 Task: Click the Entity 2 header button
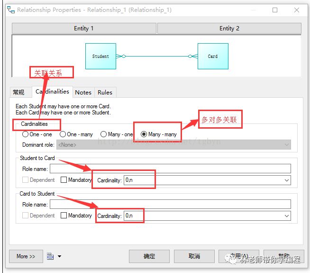[x=229, y=28]
